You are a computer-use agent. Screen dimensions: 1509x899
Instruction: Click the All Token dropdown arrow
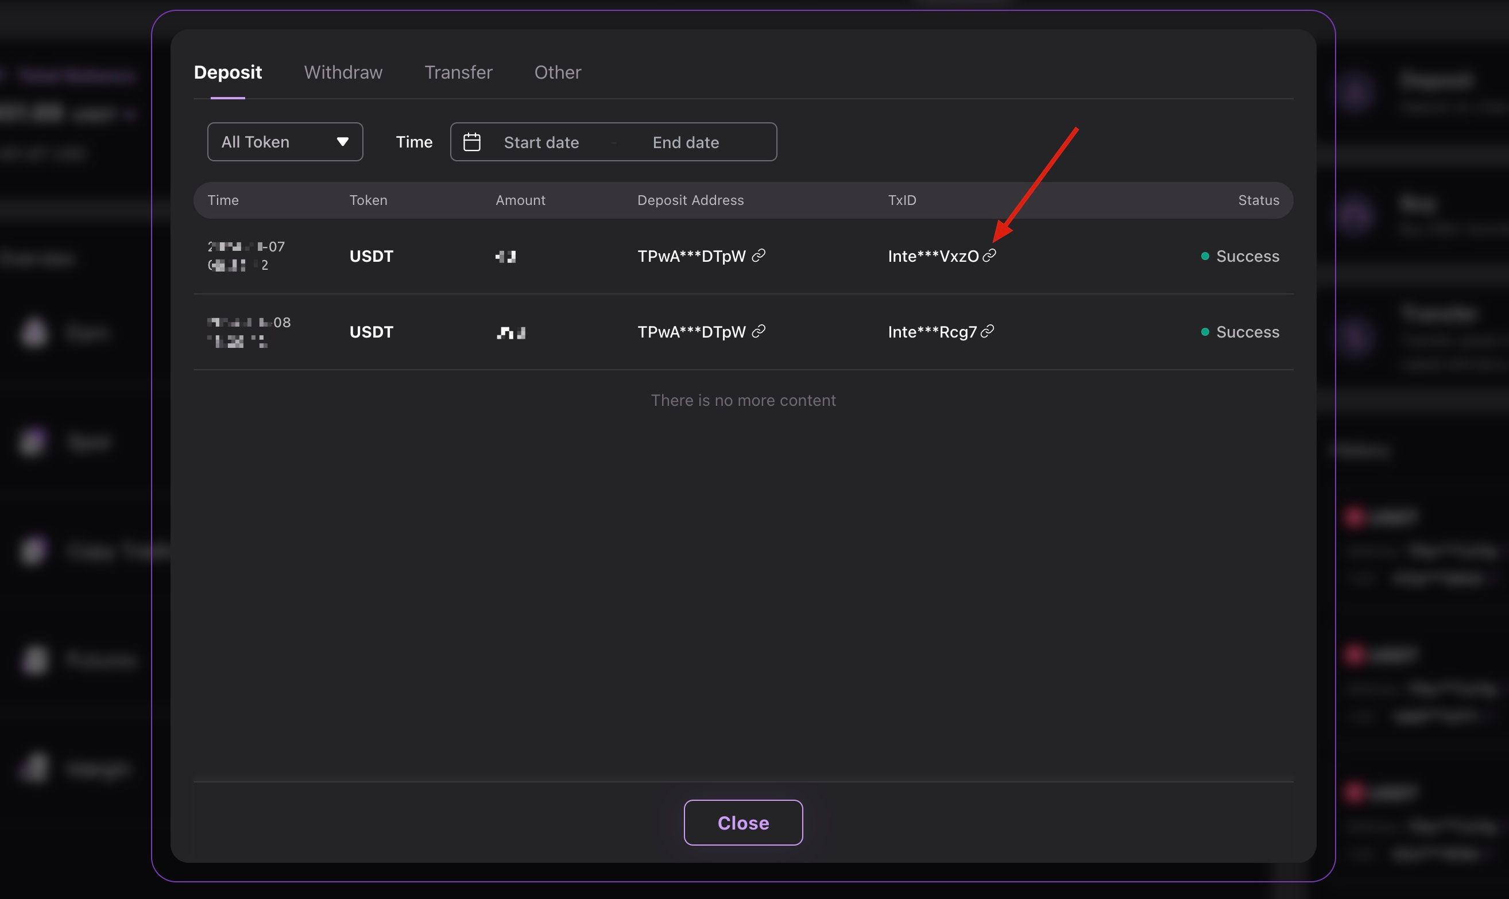coord(342,142)
